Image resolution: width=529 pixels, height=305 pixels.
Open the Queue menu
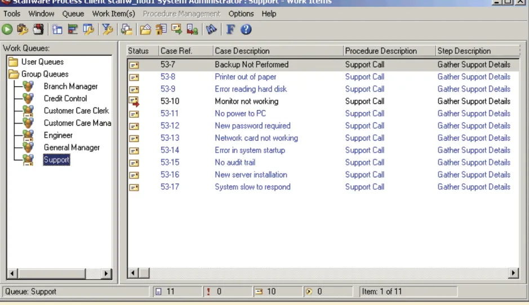[x=73, y=14]
